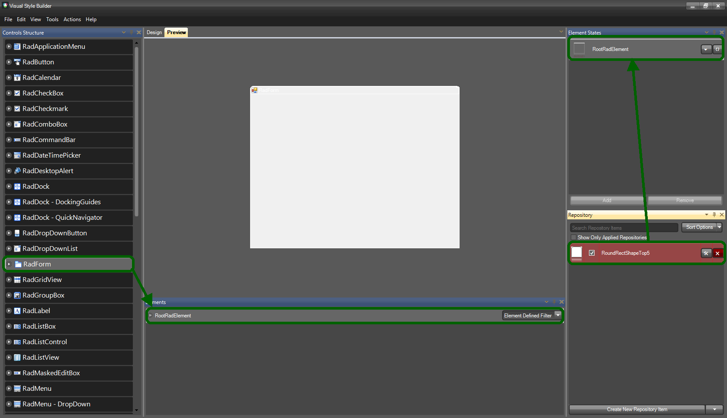Open the View menu
727x418 pixels.
tap(35, 19)
